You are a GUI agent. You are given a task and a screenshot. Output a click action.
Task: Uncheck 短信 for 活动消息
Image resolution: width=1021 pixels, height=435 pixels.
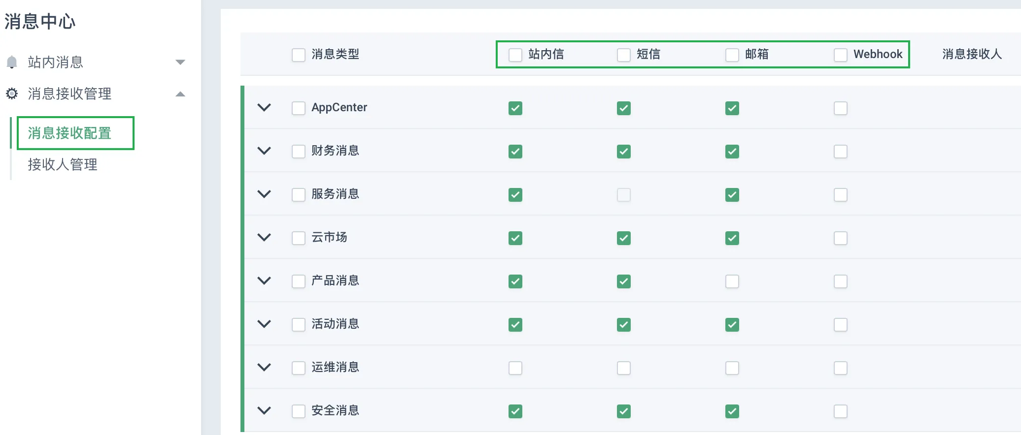624,325
